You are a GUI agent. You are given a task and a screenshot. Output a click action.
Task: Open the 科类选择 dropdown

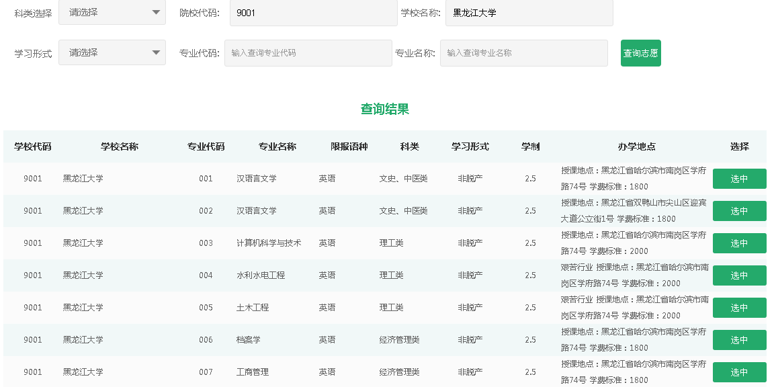112,12
